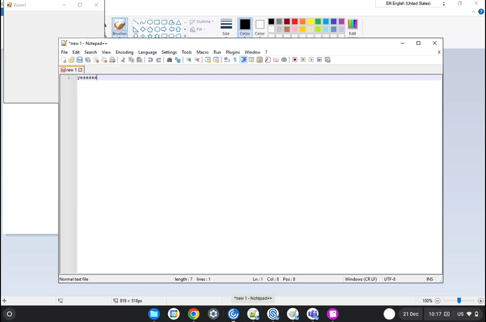Toggle INS insert mode in status bar
Screen dimensions: 486x322
click(x=429, y=279)
